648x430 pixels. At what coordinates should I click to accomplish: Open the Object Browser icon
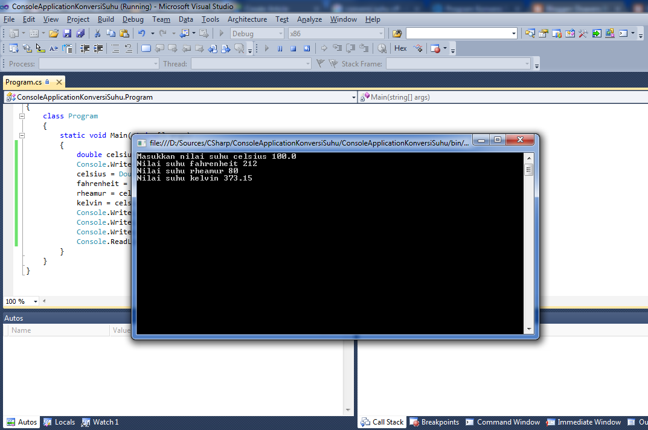pos(569,33)
